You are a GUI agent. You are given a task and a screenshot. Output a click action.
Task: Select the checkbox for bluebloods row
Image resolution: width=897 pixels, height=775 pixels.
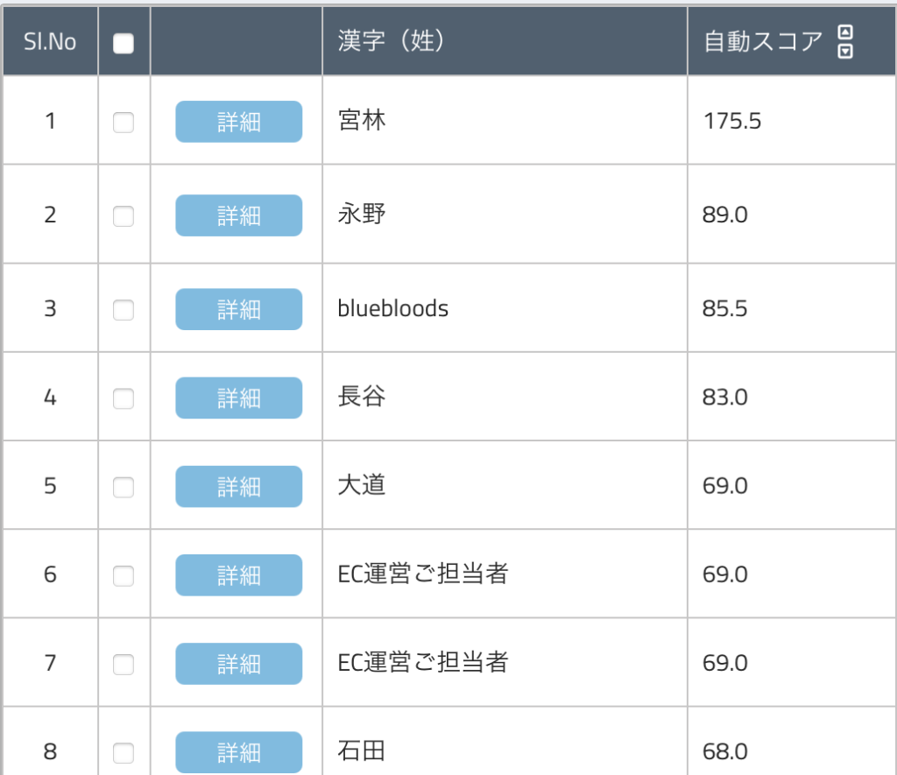124,310
